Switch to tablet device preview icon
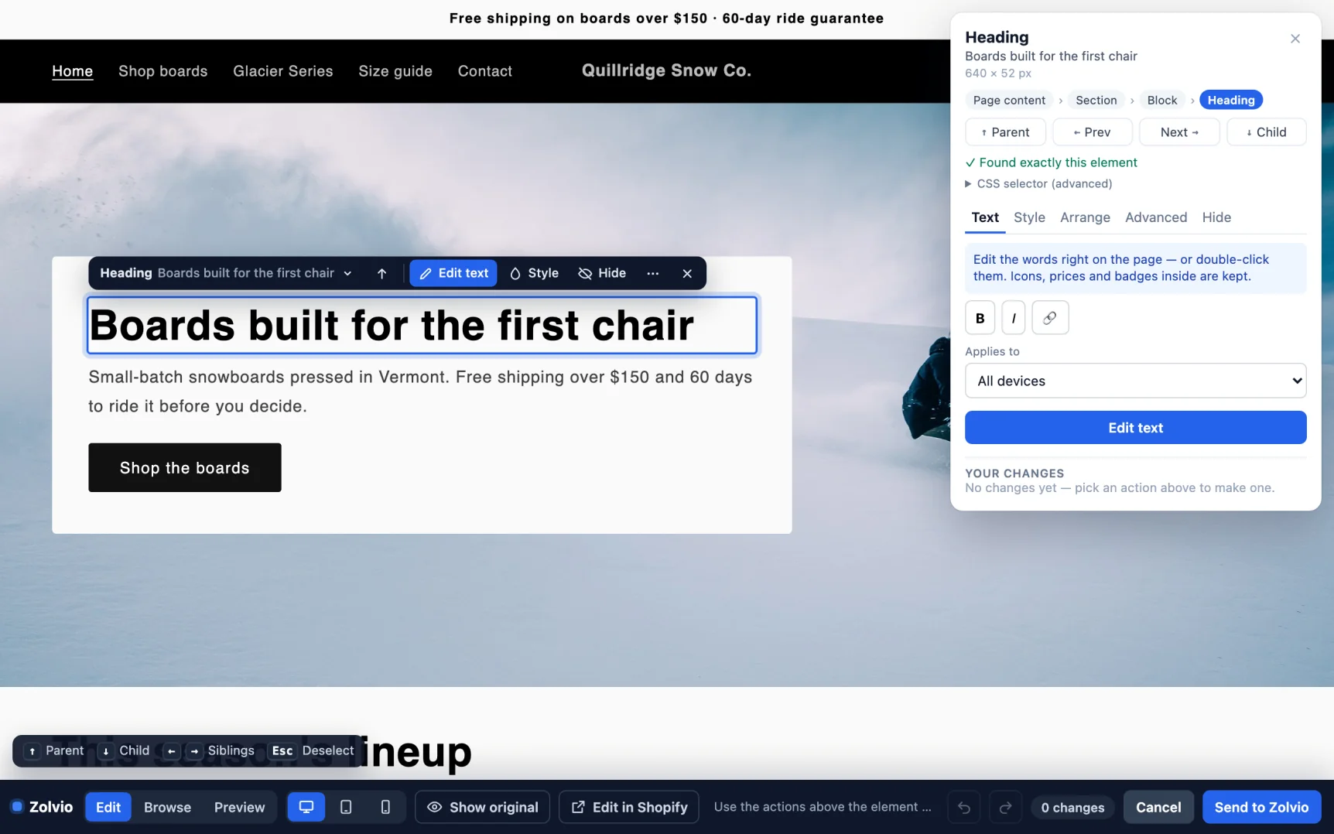1334x834 pixels. (x=346, y=807)
